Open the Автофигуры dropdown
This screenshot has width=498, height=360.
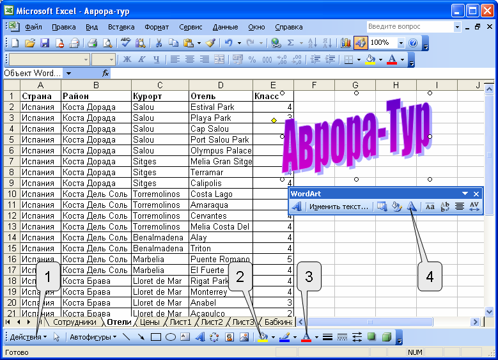[93, 337]
